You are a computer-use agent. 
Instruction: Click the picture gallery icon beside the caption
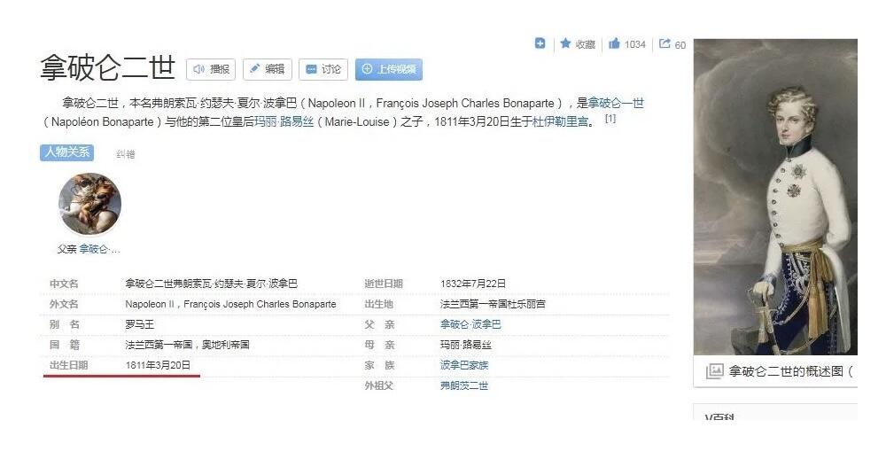pos(714,370)
